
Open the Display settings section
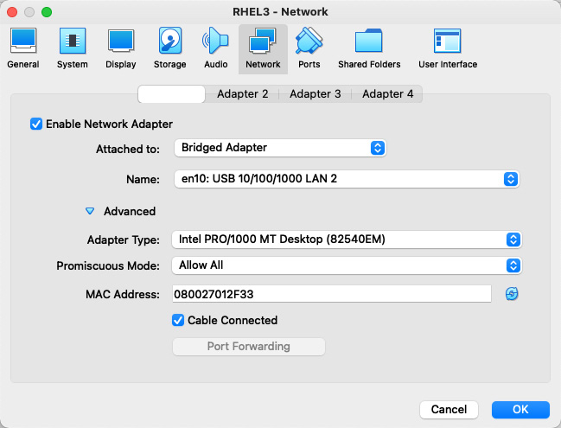121,49
